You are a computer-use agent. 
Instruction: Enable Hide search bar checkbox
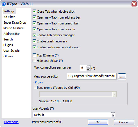[34, 61]
